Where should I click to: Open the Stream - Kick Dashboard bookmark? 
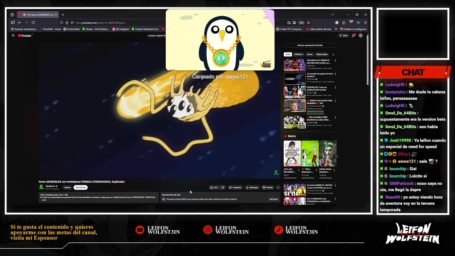96,29
